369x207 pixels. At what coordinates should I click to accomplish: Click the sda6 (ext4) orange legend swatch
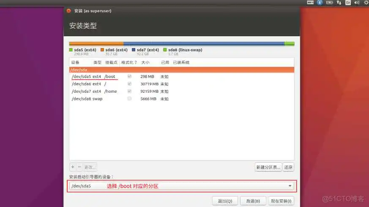[102, 50]
